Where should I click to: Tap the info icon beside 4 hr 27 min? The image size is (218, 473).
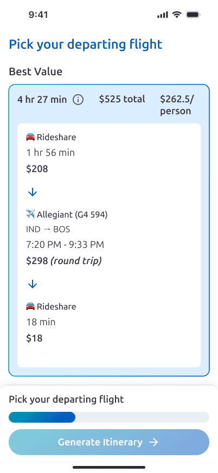click(78, 100)
